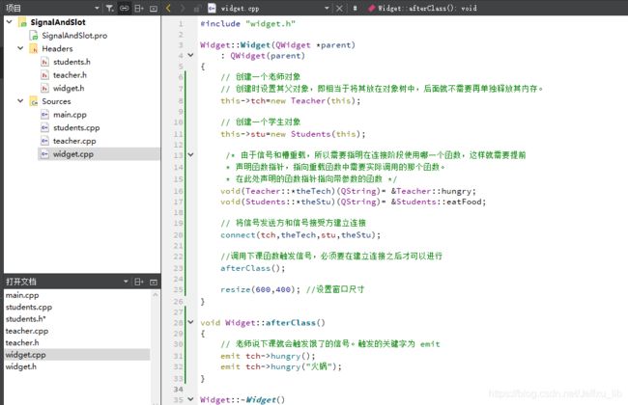Collapse the Sources folder
The width and height of the screenshot is (628, 405).
coord(20,101)
